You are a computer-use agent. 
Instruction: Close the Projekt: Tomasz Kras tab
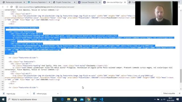coord(75,2)
